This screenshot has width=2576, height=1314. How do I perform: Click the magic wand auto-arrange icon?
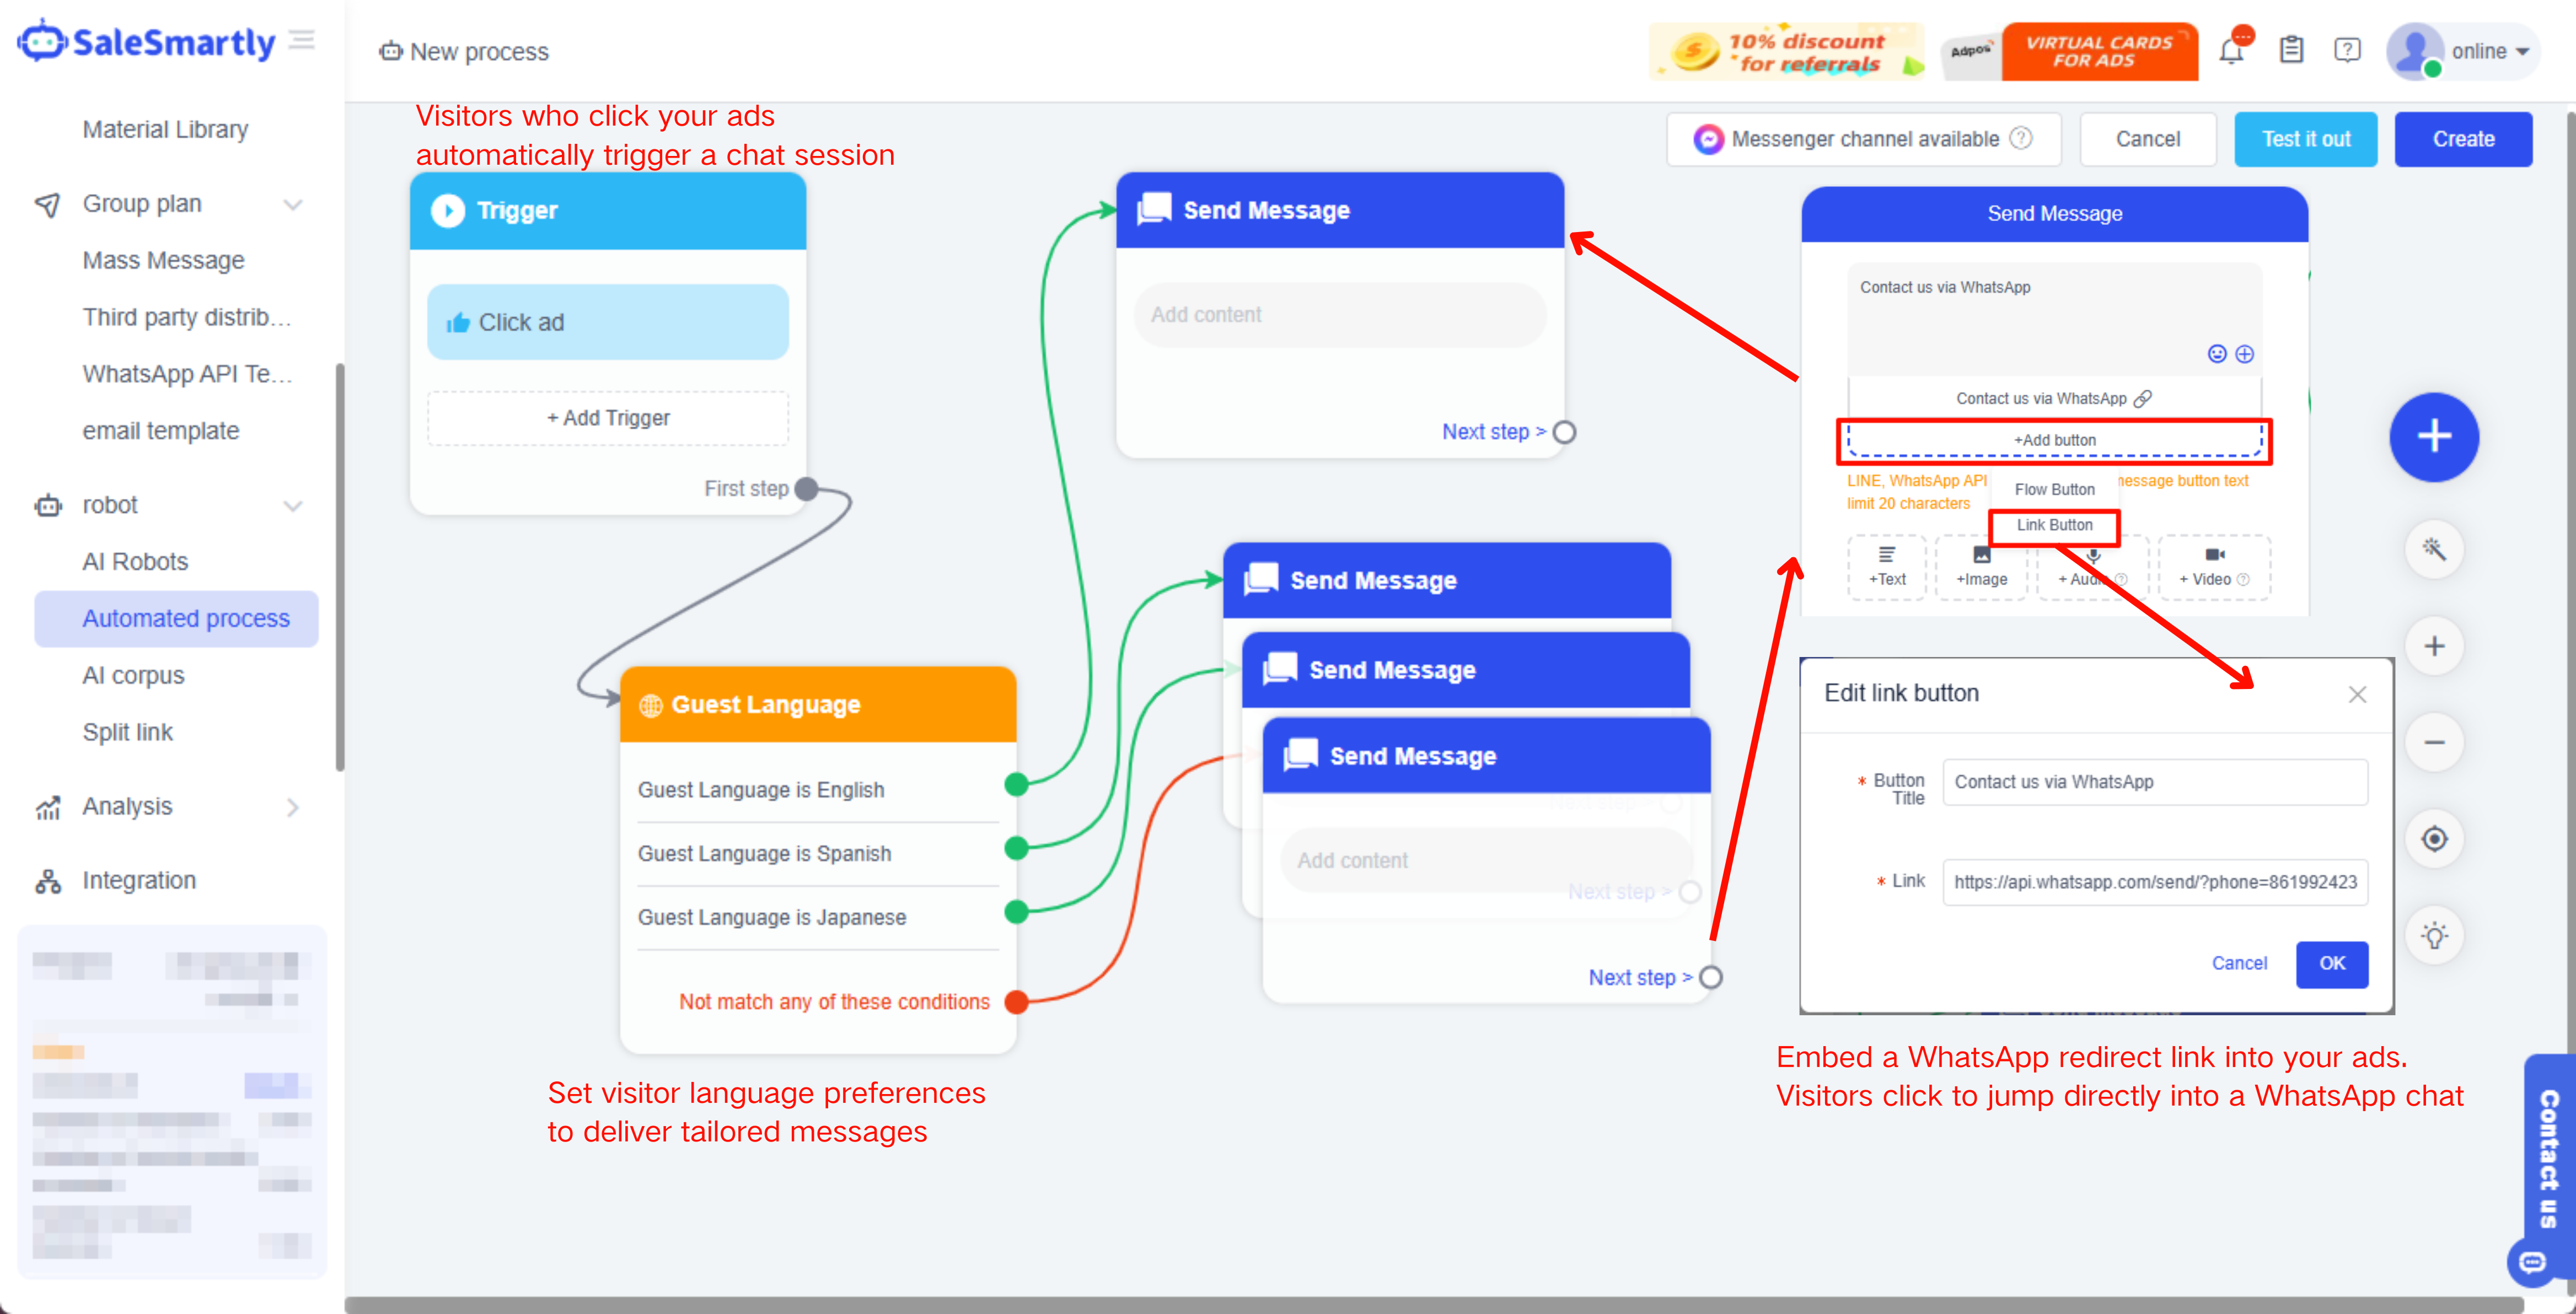point(2434,549)
